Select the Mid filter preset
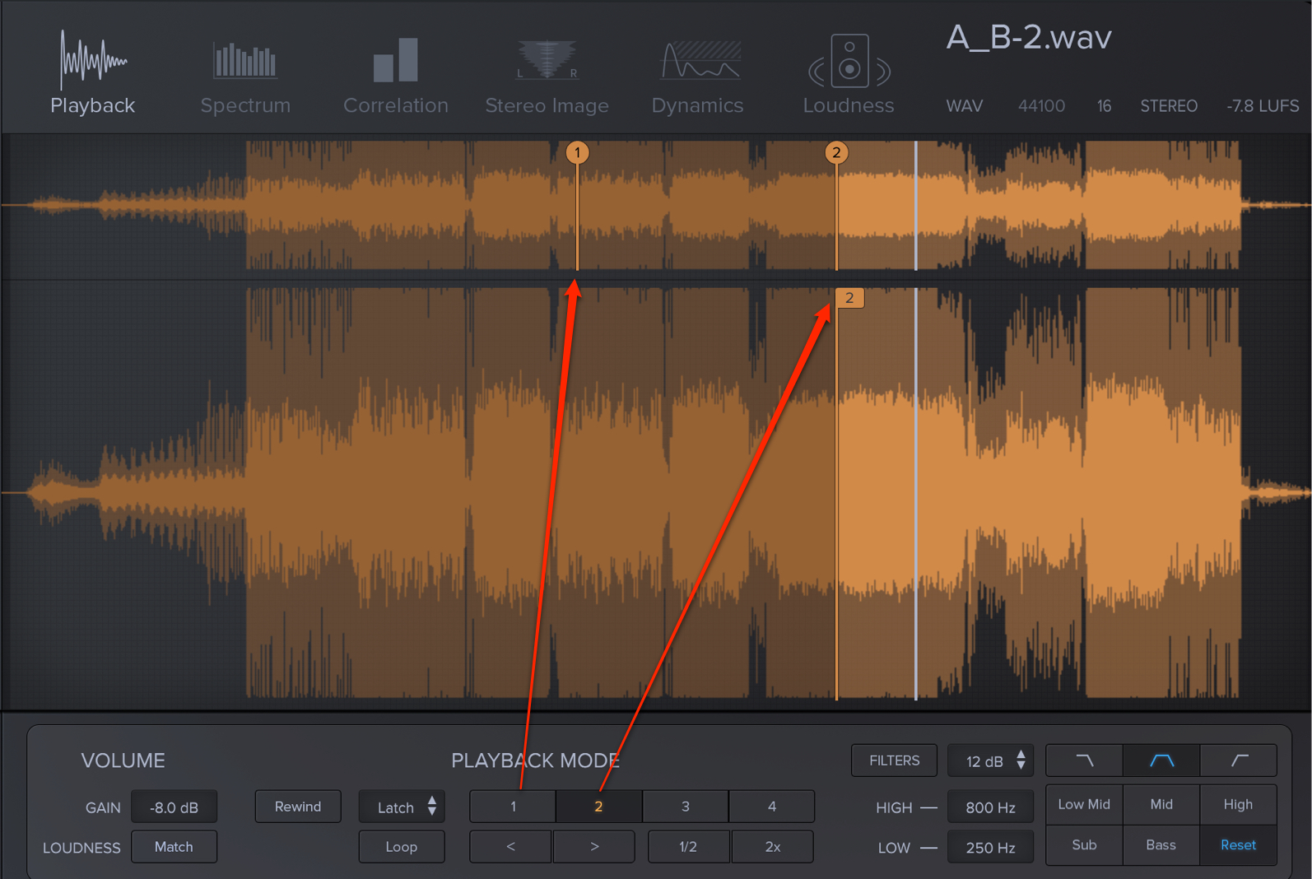The height and width of the screenshot is (879, 1312). 1161,804
